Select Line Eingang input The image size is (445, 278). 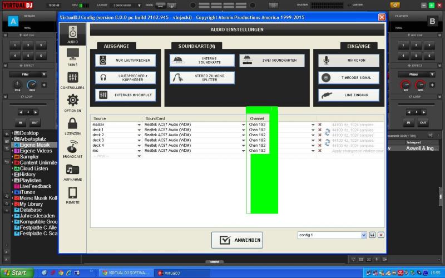pos(349,95)
